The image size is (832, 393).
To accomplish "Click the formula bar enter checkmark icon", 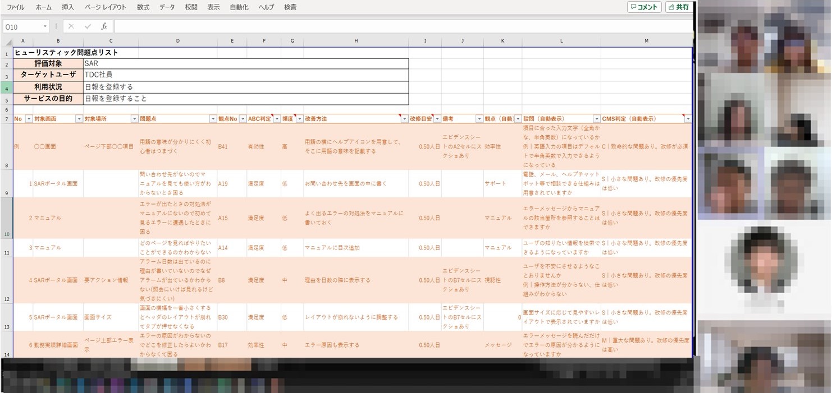I will [x=88, y=26].
